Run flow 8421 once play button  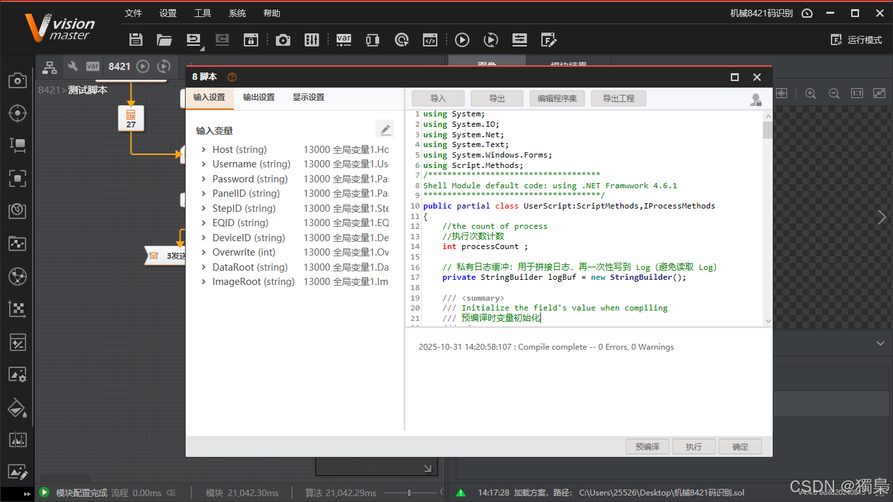click(143, 66)
